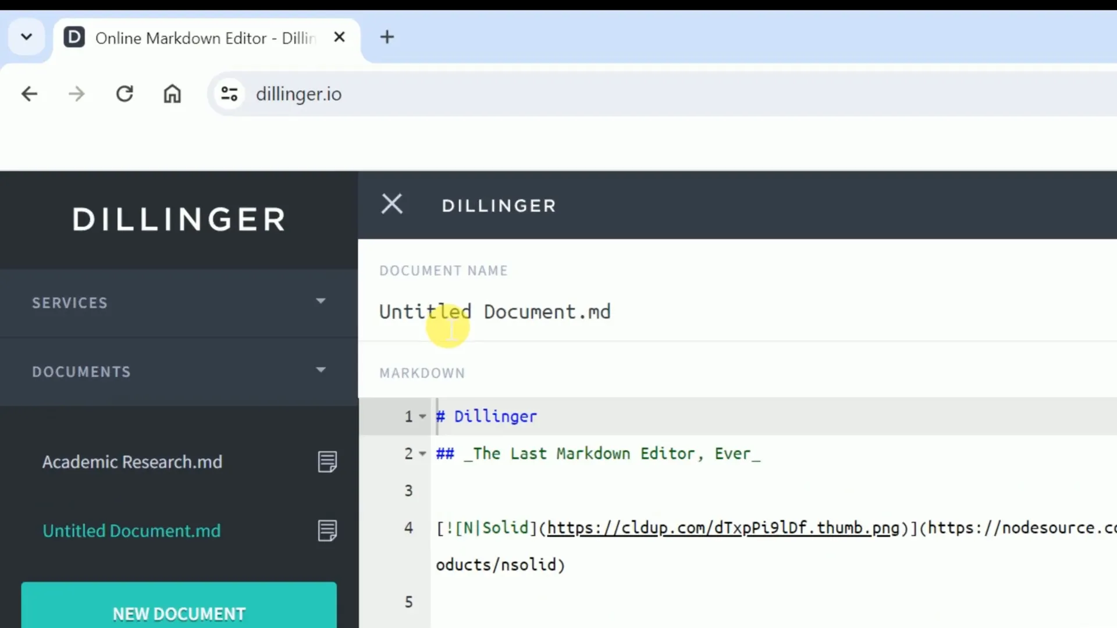1117x628 pixels.
Task: Open a new browser tab with plus
Action: (x=387, y=37)
